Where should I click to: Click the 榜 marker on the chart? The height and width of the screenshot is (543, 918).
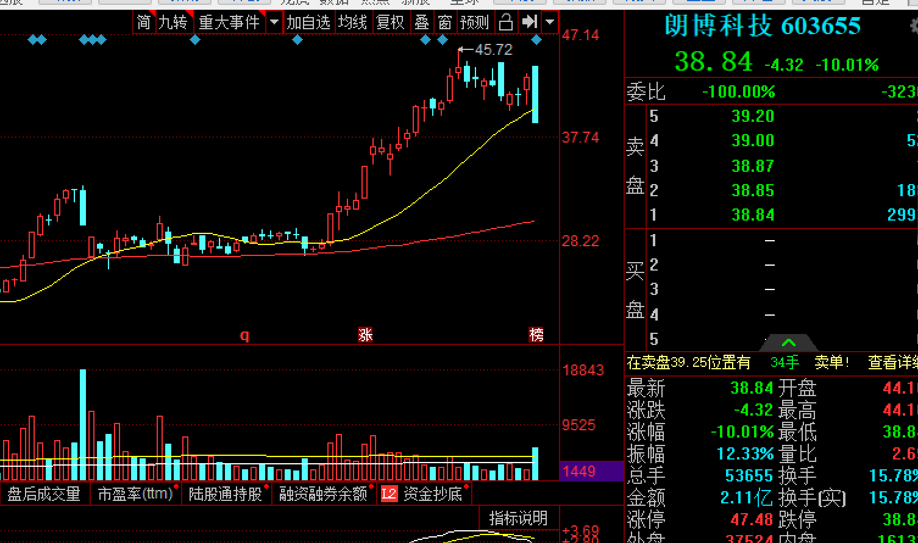coord(536,335)
